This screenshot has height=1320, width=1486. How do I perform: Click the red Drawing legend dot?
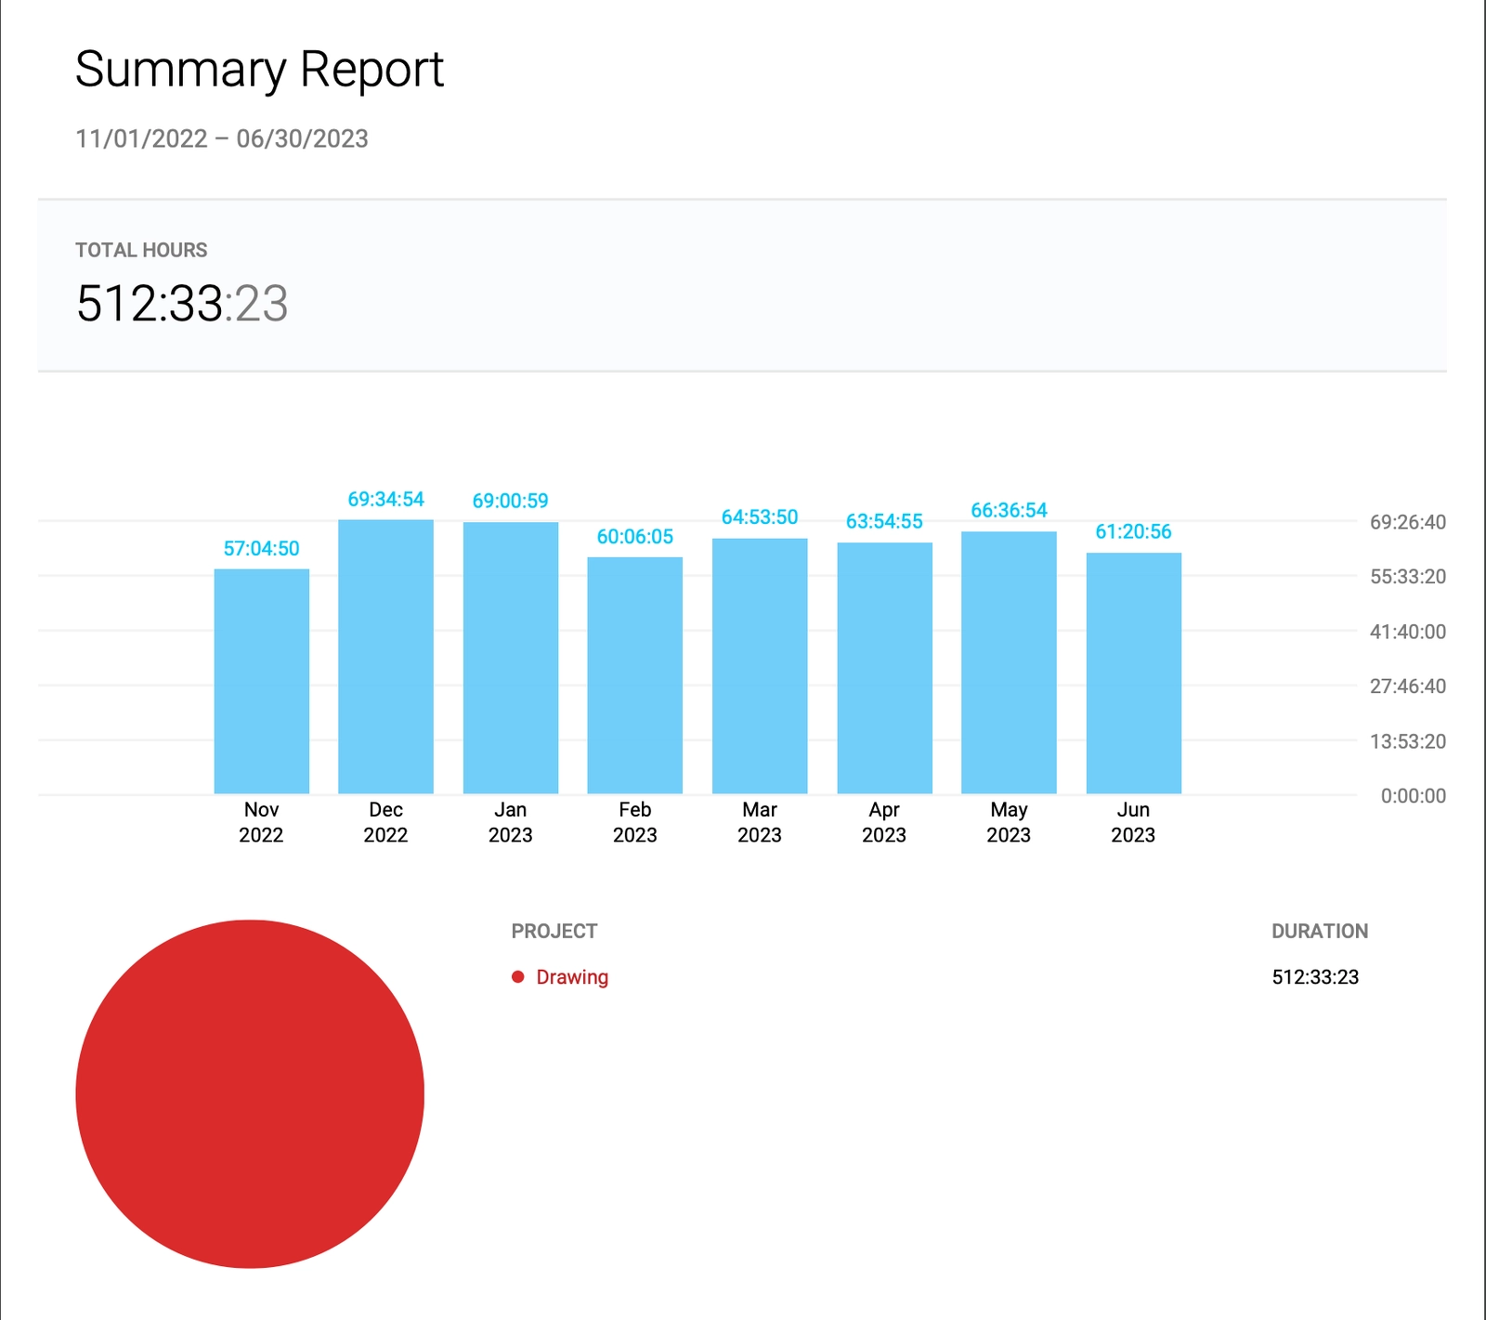pyautogui.click(x=518, y=976)
